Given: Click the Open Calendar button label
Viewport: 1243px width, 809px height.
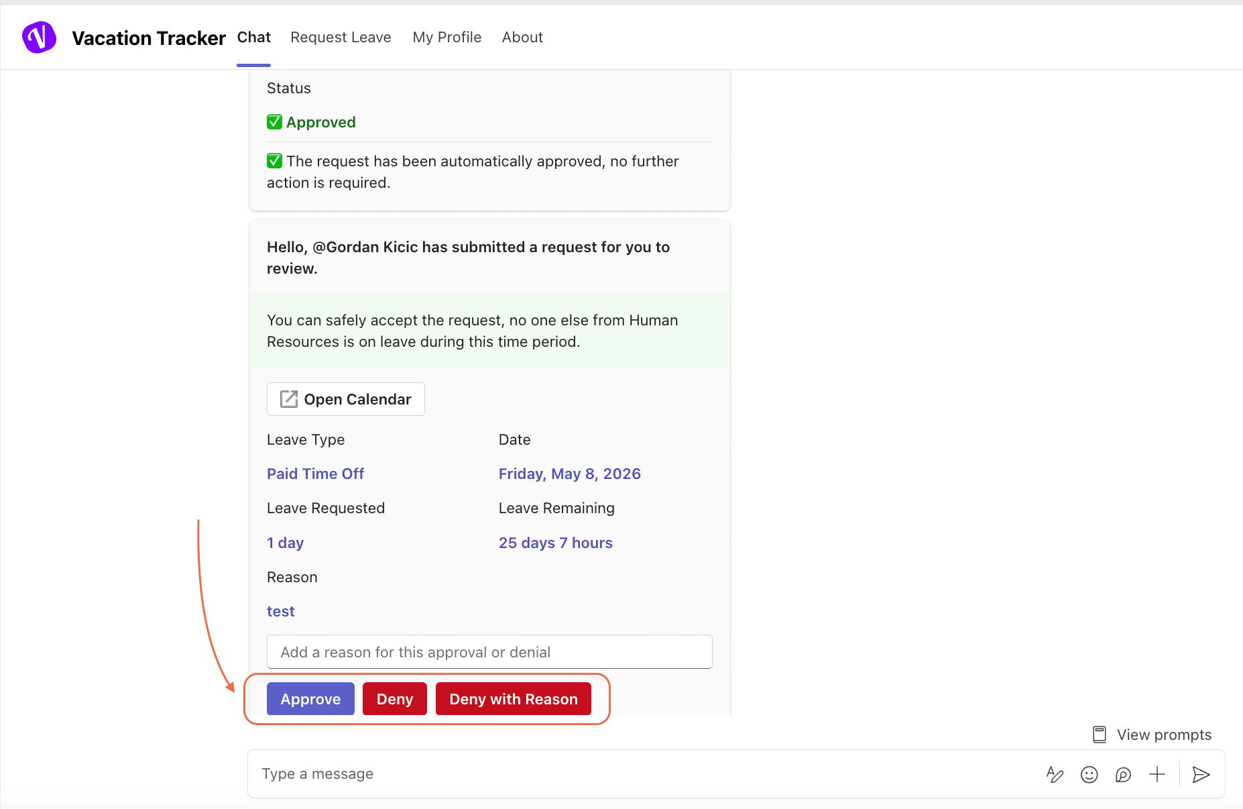Looking at the screenshot, I should pyautogui.click(x=357, y=399).
